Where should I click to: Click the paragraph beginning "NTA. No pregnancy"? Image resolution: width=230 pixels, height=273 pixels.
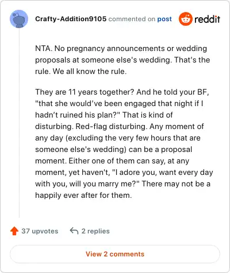tap(122, 60)
